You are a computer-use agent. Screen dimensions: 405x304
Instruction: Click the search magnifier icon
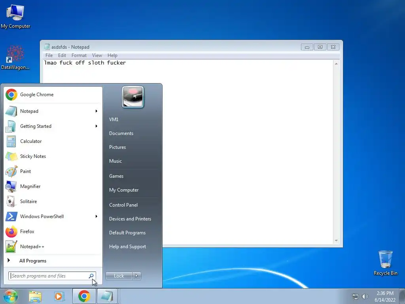click(x=91, y=276)
